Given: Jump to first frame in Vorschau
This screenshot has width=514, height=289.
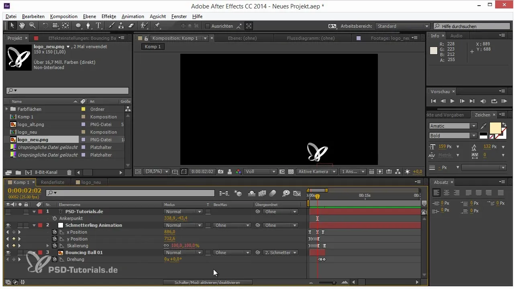Looking at the screenshot, I should click(433, 101).
